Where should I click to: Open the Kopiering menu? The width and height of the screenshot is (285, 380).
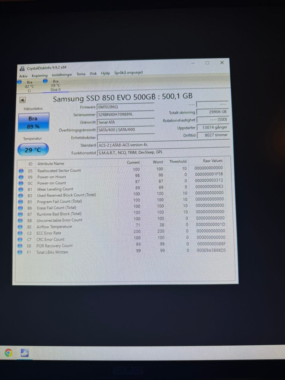pos(39,75)
